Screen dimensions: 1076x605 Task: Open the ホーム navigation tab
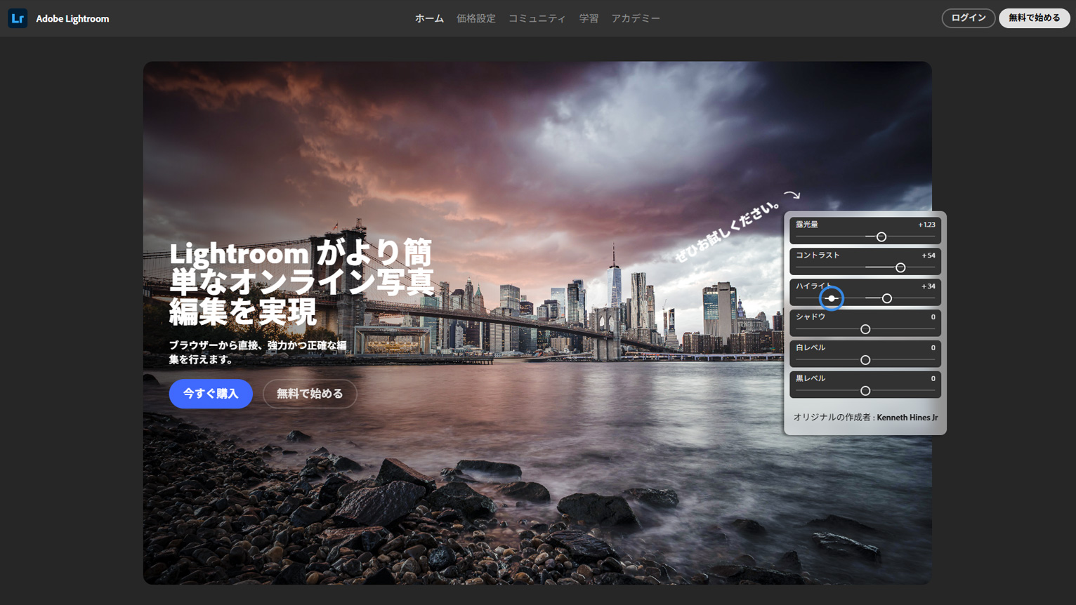[429, 18]
